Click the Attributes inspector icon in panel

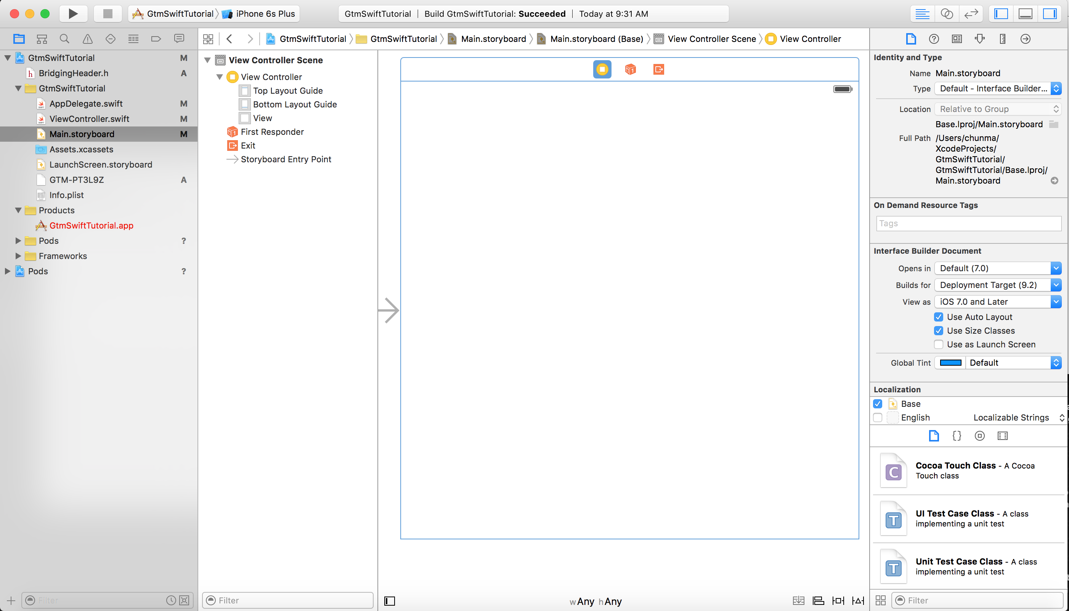point(981,39)
